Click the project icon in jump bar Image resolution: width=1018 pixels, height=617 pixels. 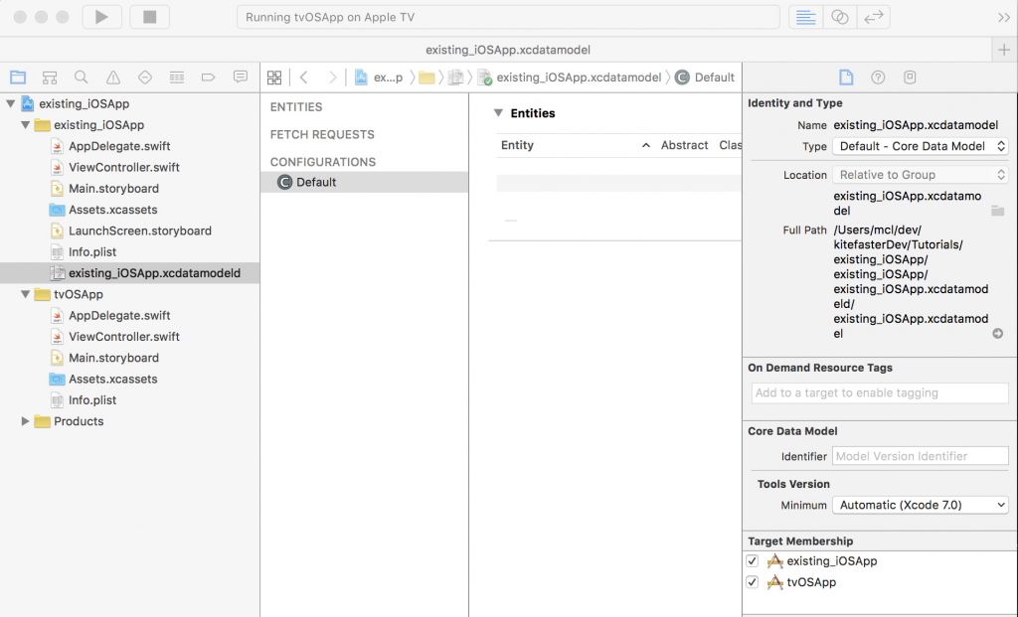[361, 77]
